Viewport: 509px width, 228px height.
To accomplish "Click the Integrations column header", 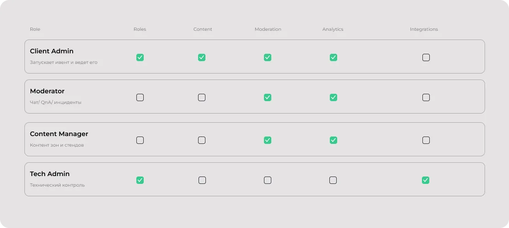I will point(424,29).
